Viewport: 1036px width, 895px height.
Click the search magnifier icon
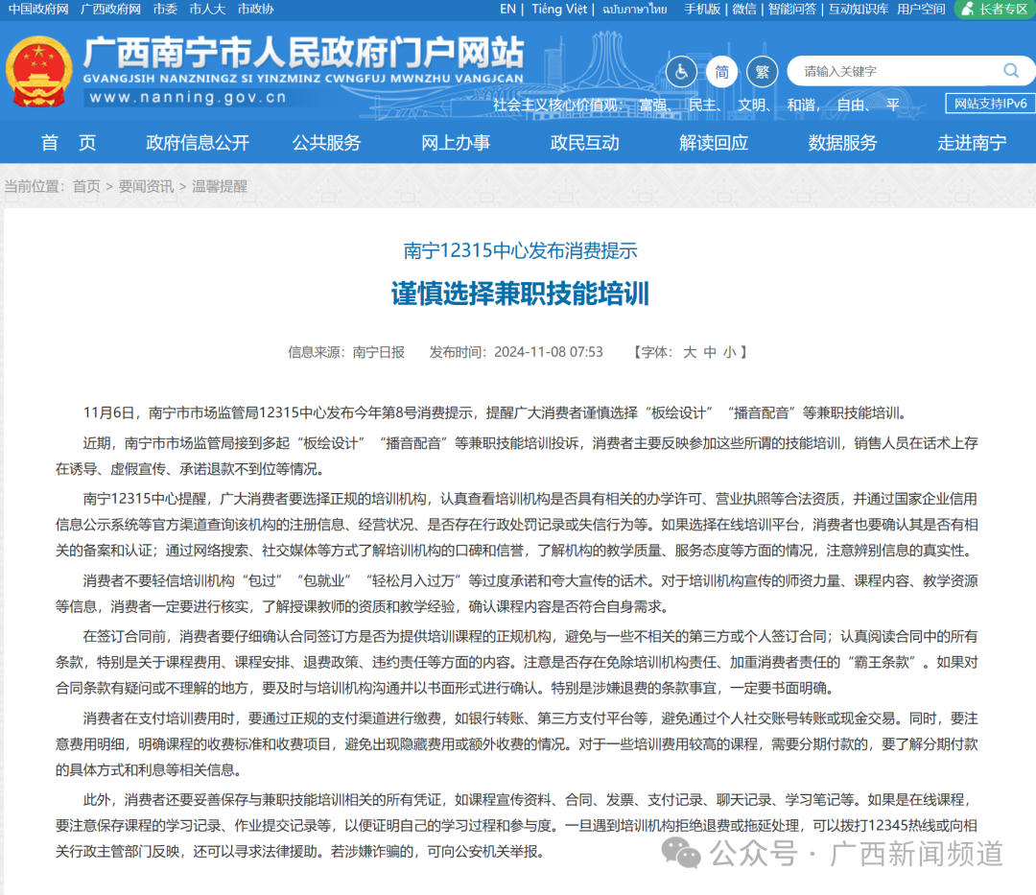pyautogui.click(x=1011, y=71)
